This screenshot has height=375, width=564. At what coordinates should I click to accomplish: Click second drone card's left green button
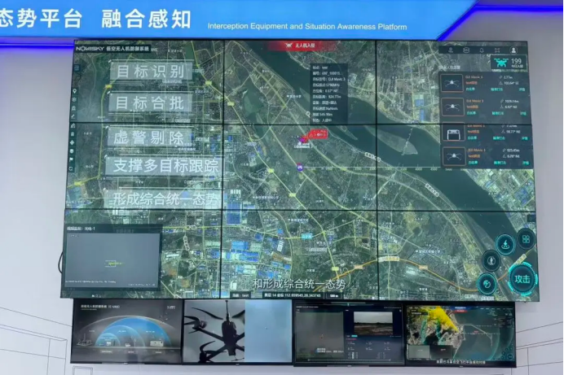[x=472, y=113]
